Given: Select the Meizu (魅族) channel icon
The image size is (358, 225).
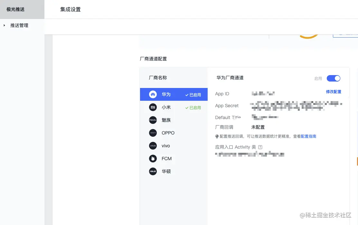Looking at the screenshot, I should 153,120.
